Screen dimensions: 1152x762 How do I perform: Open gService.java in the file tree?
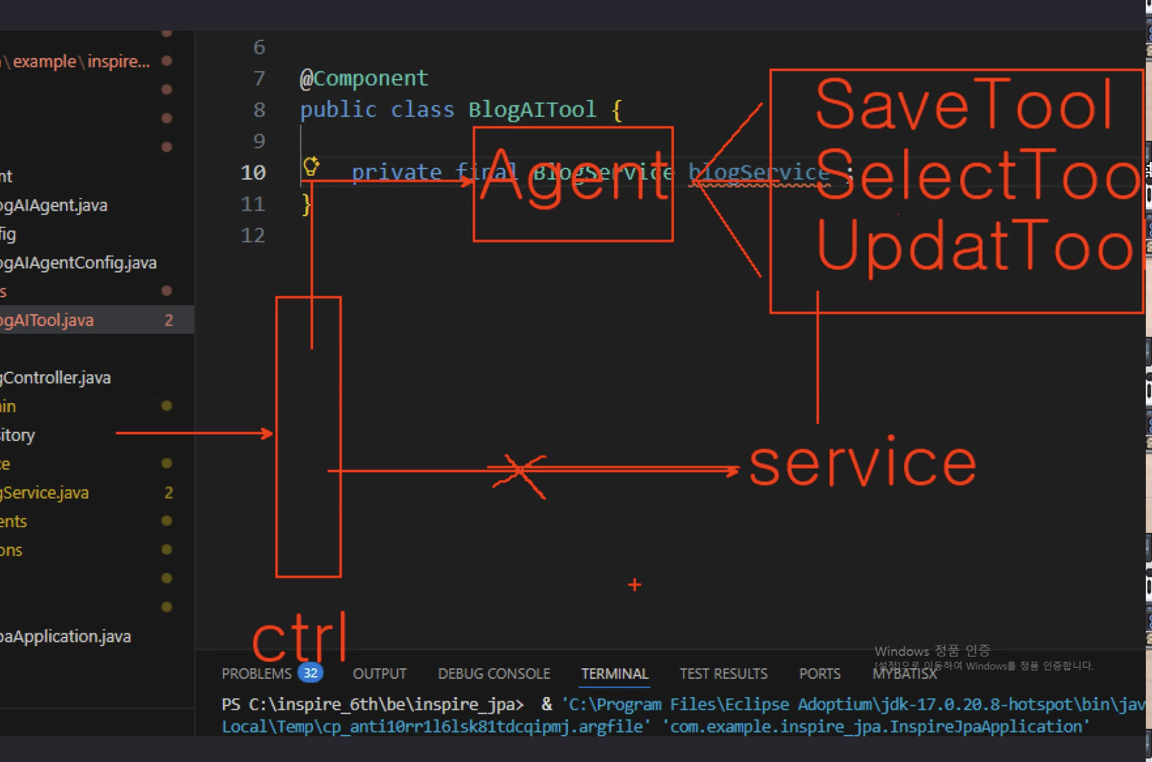click(45, 492)
